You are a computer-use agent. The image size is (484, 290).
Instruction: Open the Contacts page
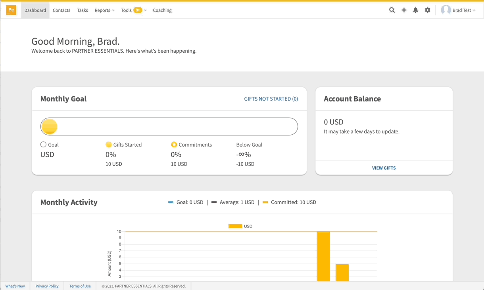61,10
